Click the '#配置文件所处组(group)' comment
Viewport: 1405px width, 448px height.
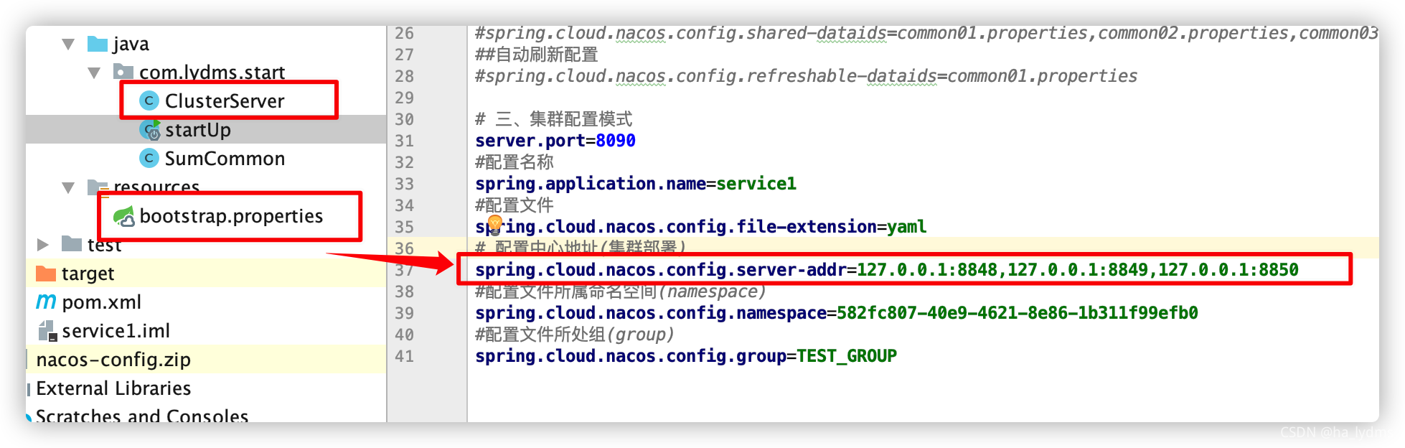point(574,335)
